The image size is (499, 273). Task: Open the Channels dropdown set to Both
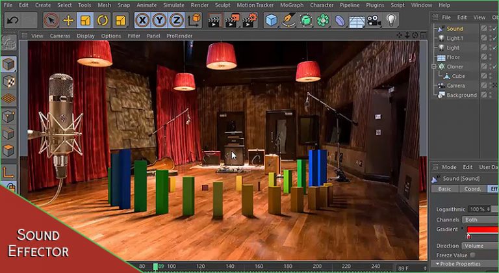[480, 220]
